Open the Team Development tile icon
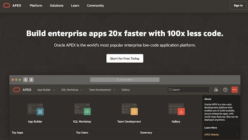Viewport: 248px width, 140px height. (129, 109)
